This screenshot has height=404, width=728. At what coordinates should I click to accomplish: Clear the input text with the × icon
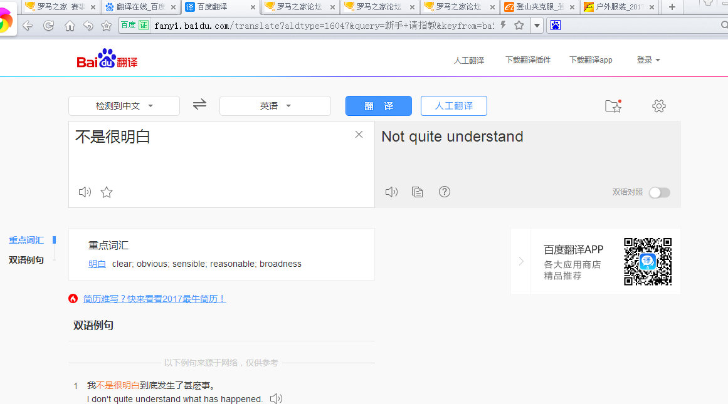coord(359,134)
